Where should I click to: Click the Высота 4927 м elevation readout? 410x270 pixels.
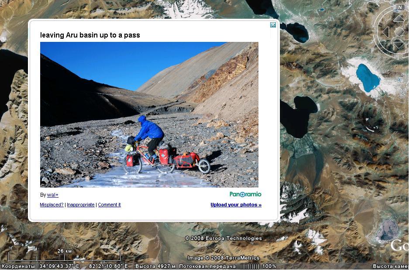click(x=155, y=267)
